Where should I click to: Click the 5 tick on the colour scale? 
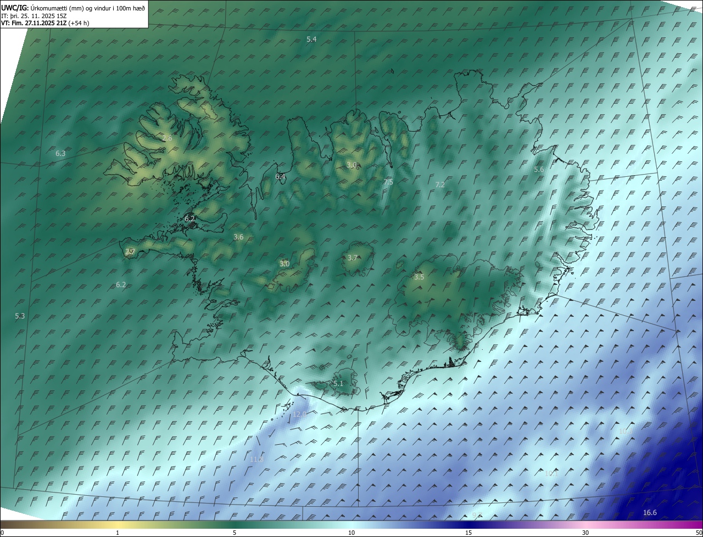point(235,533)
